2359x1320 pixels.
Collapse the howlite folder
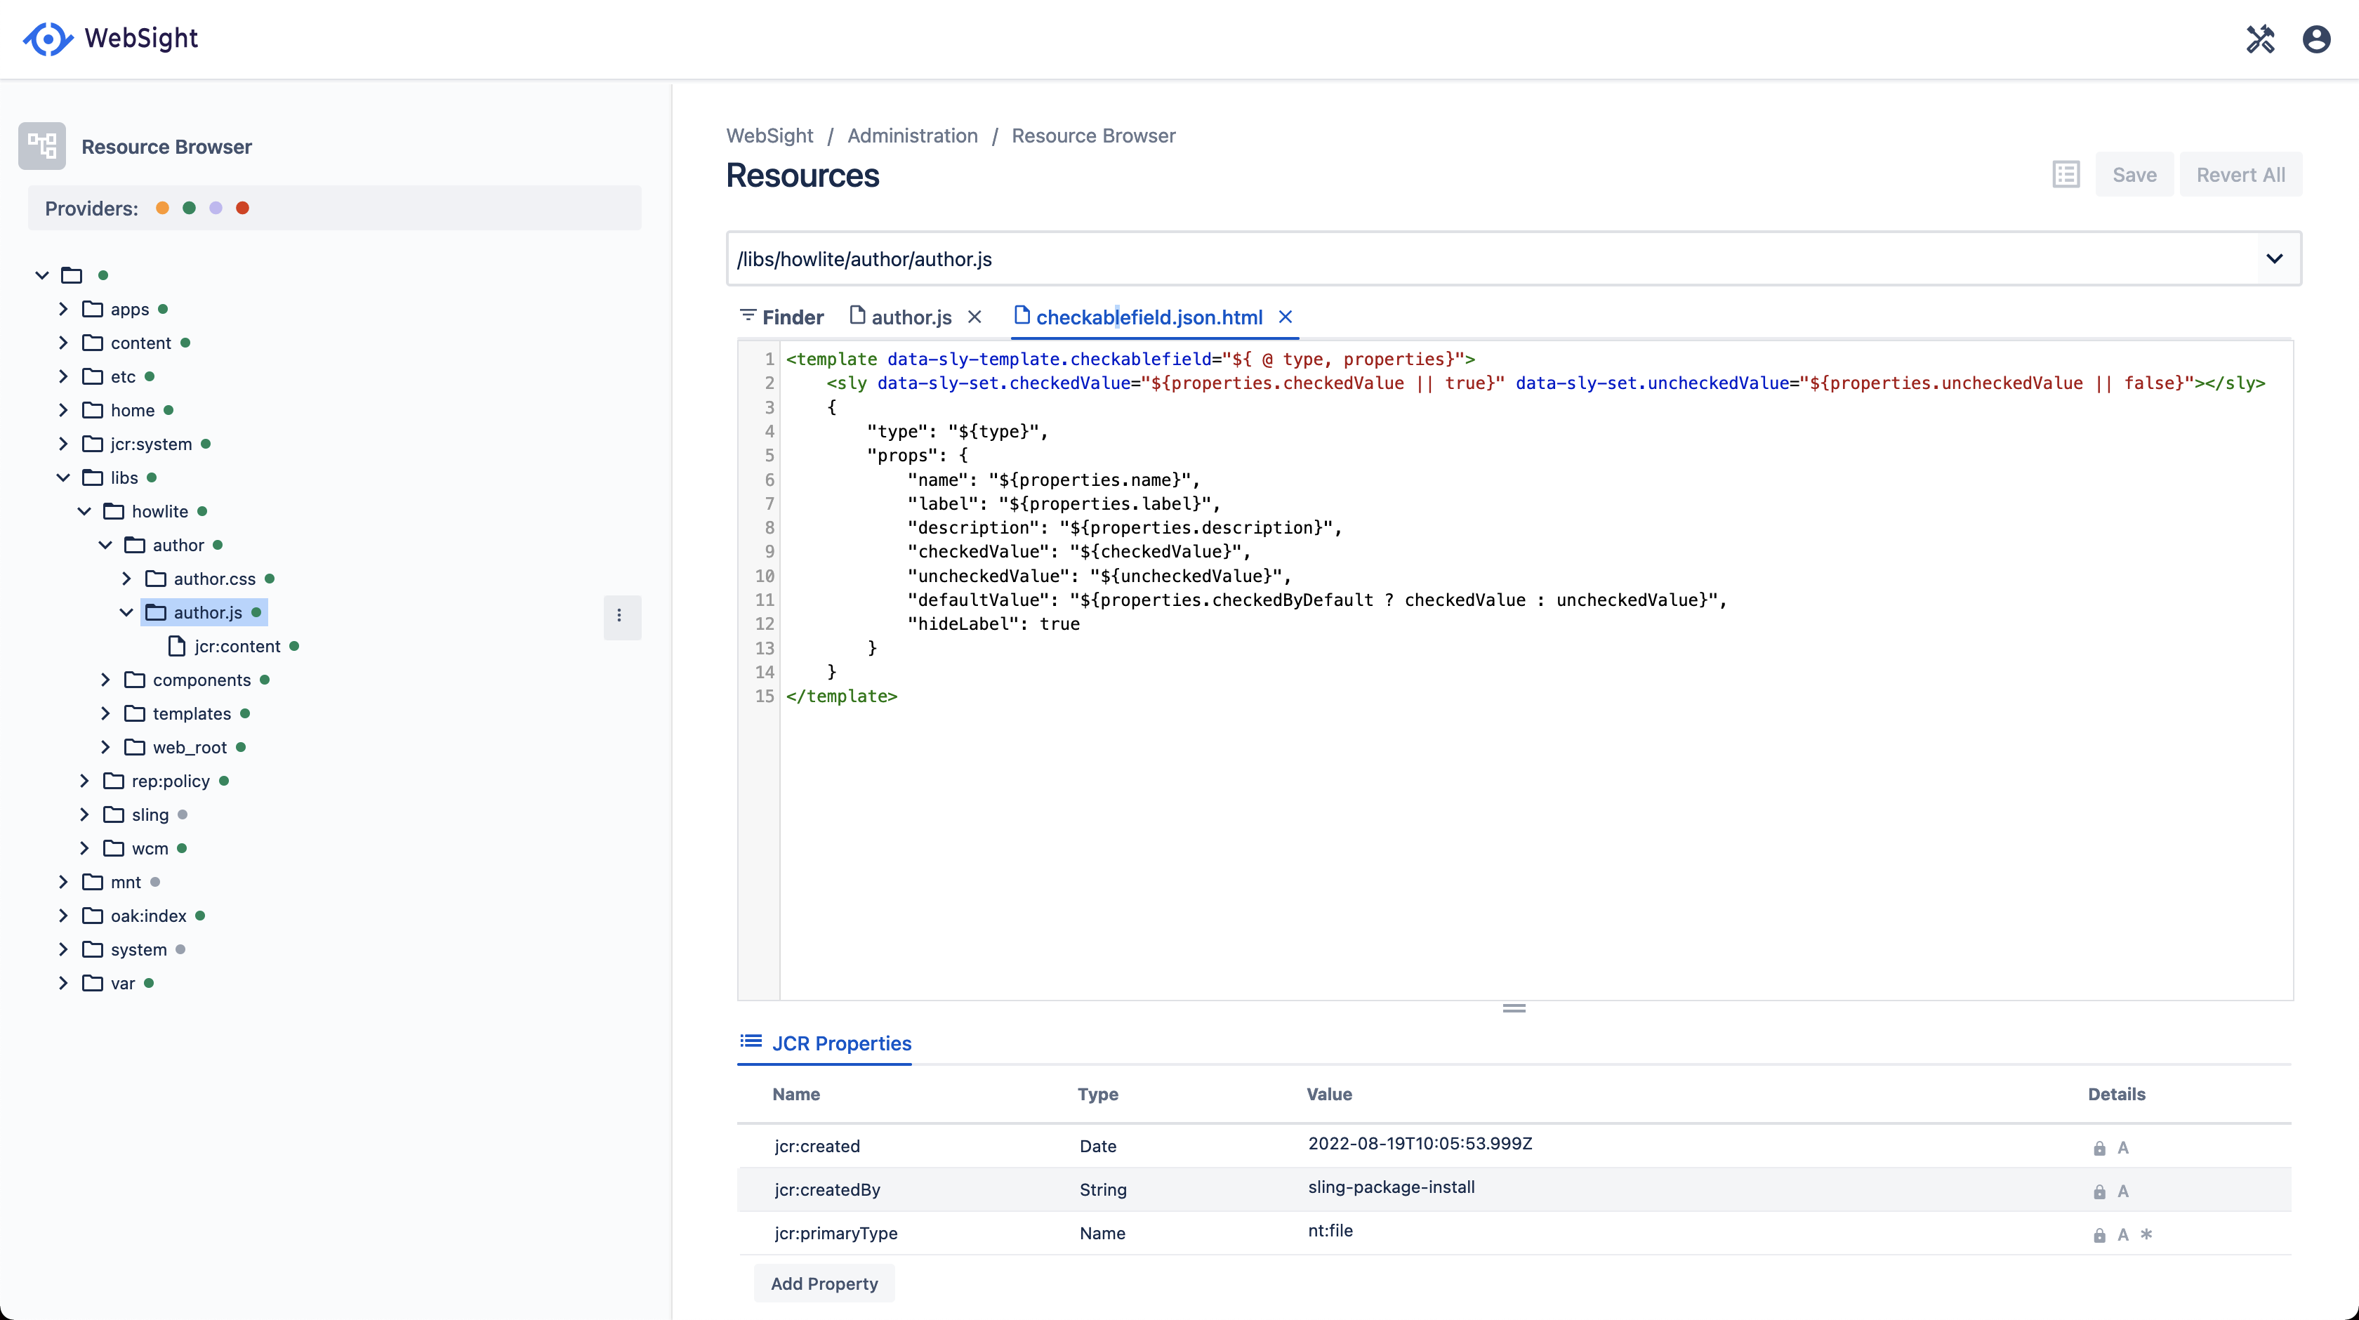pos(84,511)
